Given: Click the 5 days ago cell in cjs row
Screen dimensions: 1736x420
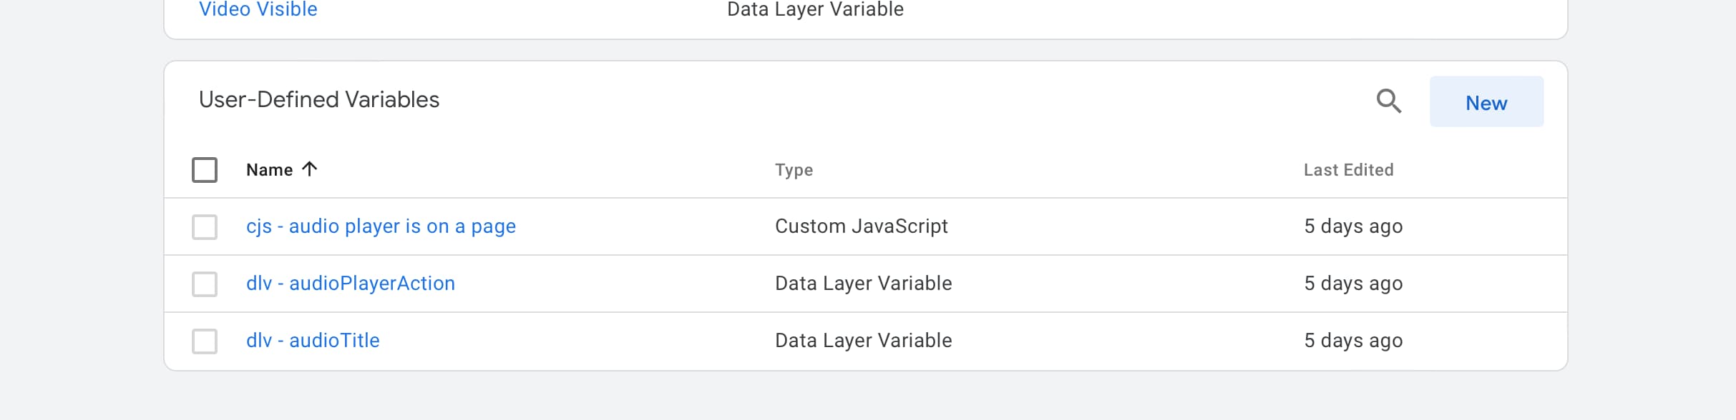Looking at the screenshot, I should point(1353,226).
